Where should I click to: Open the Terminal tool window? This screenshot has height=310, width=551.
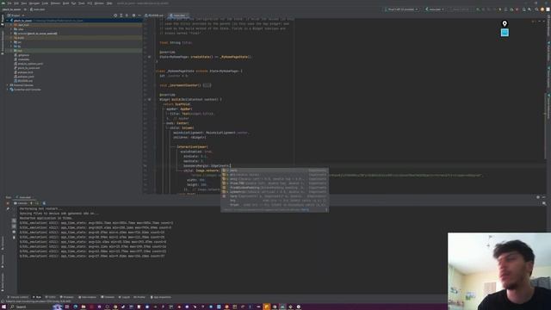(108, 297)
